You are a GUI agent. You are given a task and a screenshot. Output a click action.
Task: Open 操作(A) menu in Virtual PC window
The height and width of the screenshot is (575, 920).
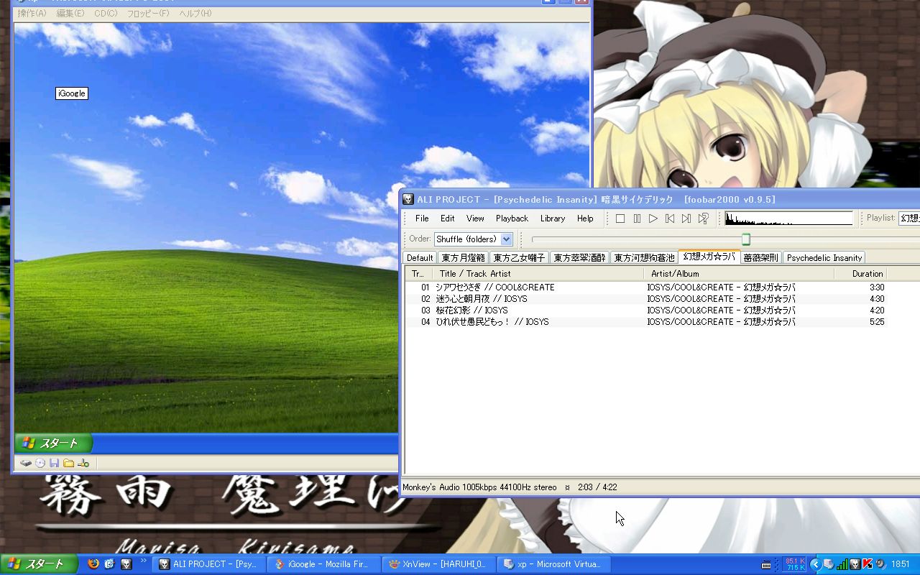(x=32, y=14)
